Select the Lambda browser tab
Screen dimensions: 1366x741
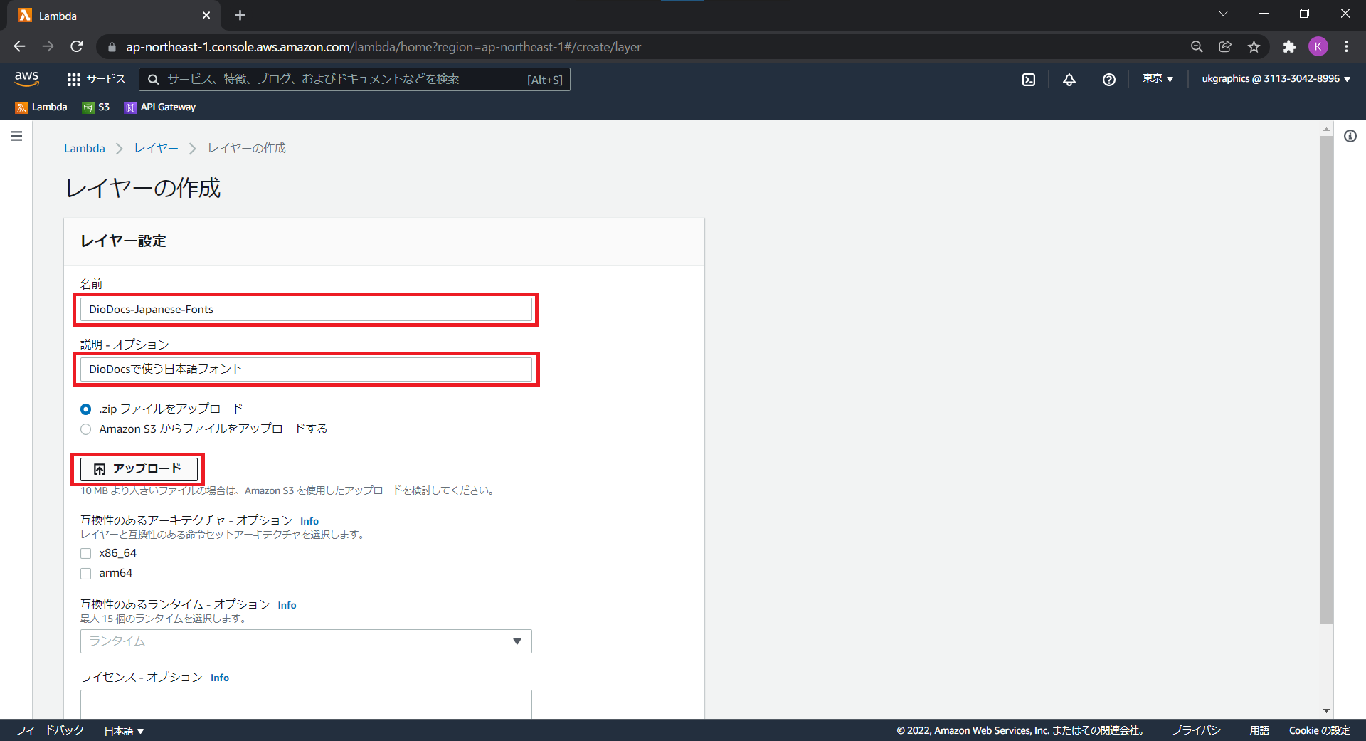(x=114, y=16)
